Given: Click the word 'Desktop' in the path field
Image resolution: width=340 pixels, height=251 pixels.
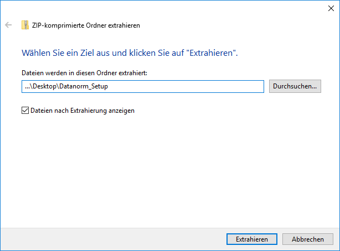Looking at the screenshot, I should [x=45, y=86].
